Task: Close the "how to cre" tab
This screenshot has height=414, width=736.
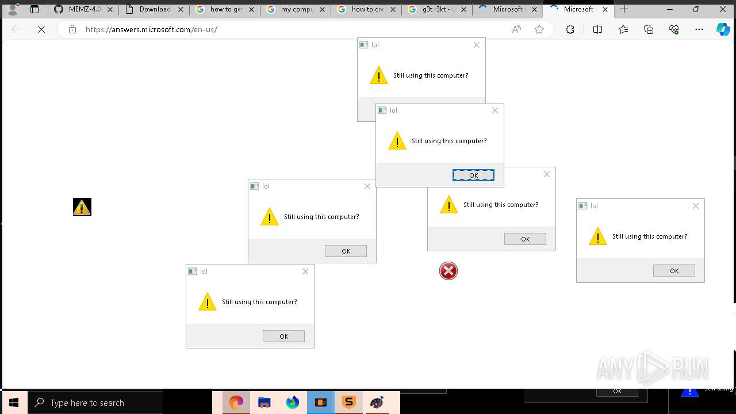Action: click(x=393, y=9)
